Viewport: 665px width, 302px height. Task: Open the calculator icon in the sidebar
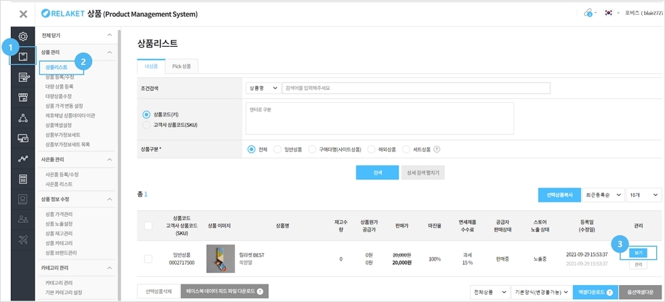(23, 179)
